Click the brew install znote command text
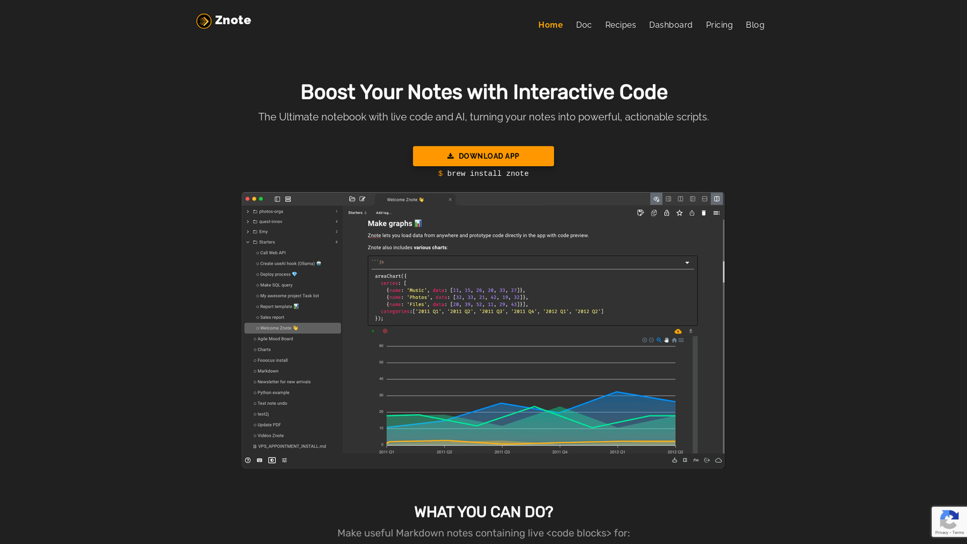This screenshot has height=544, width=967. tap(483, 173)
